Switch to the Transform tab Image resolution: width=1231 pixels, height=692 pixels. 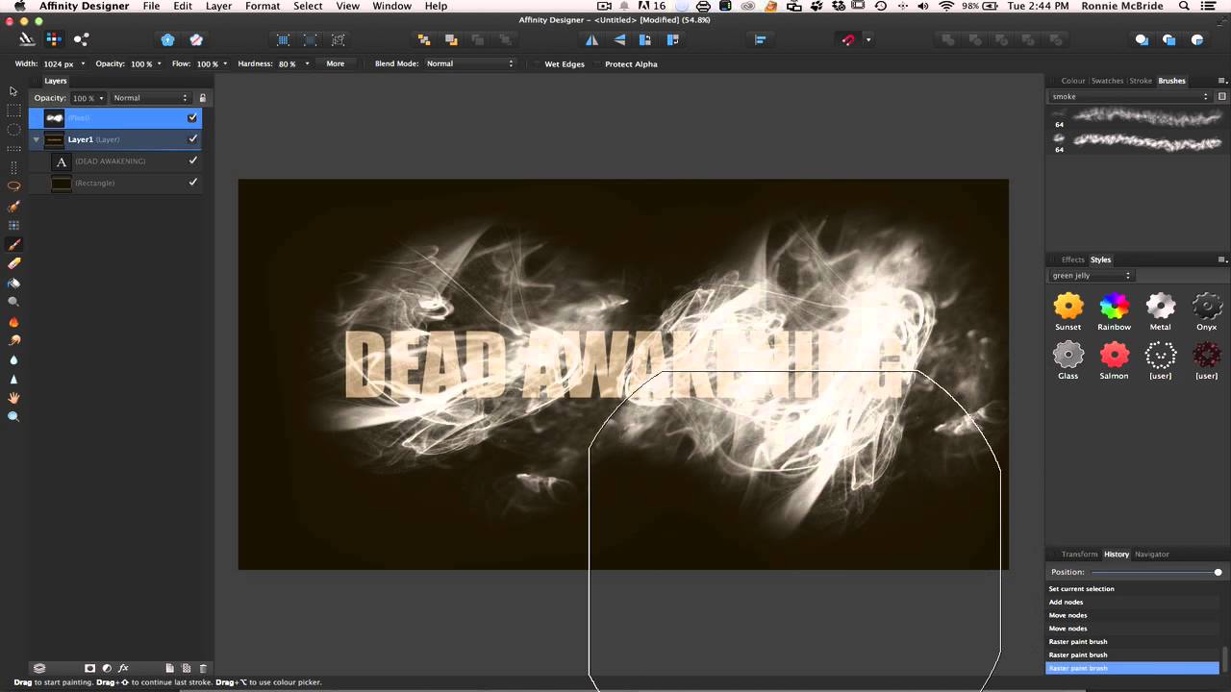click(1079, 554)
